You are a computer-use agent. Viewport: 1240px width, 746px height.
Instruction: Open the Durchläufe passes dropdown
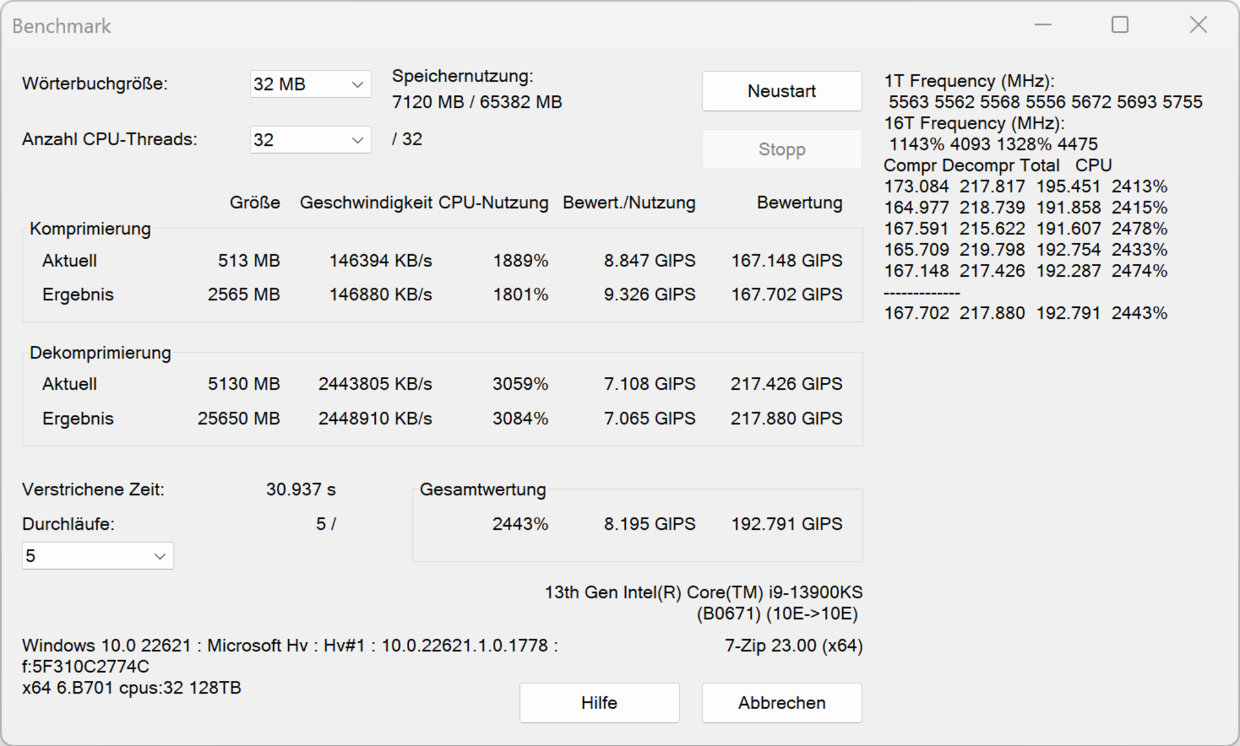point(98,556)
